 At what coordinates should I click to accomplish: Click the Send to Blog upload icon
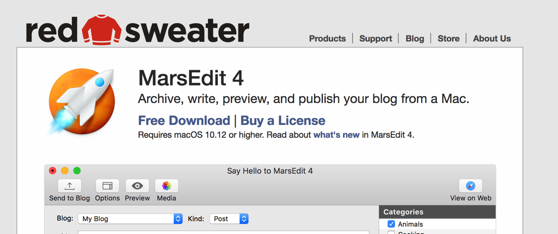pos(69,186)
